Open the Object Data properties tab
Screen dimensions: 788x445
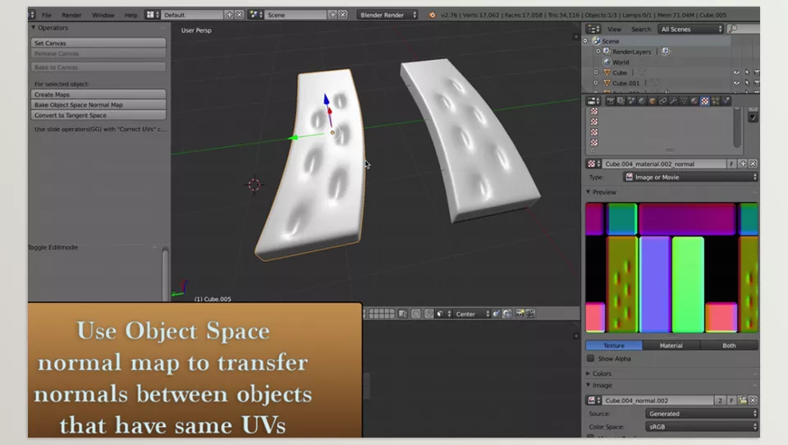coord(684,101)
